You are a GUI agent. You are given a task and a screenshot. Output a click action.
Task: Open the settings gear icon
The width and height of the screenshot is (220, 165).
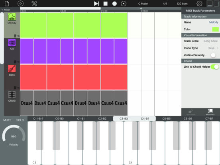[x=199, y=4]
